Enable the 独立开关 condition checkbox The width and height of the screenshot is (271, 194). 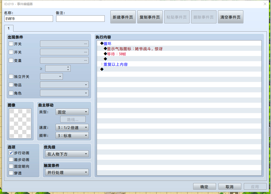tap(11, 77)
